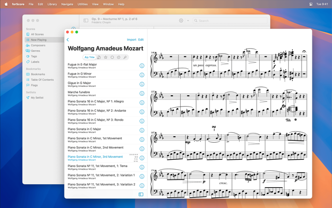Click the Op. 9 Nocturne title in back window
The width and height of the screenshot is (332, 208).
point(114,19)
